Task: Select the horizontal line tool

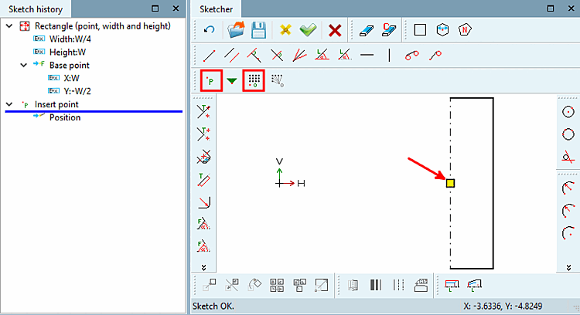Action: coord(367,55)
